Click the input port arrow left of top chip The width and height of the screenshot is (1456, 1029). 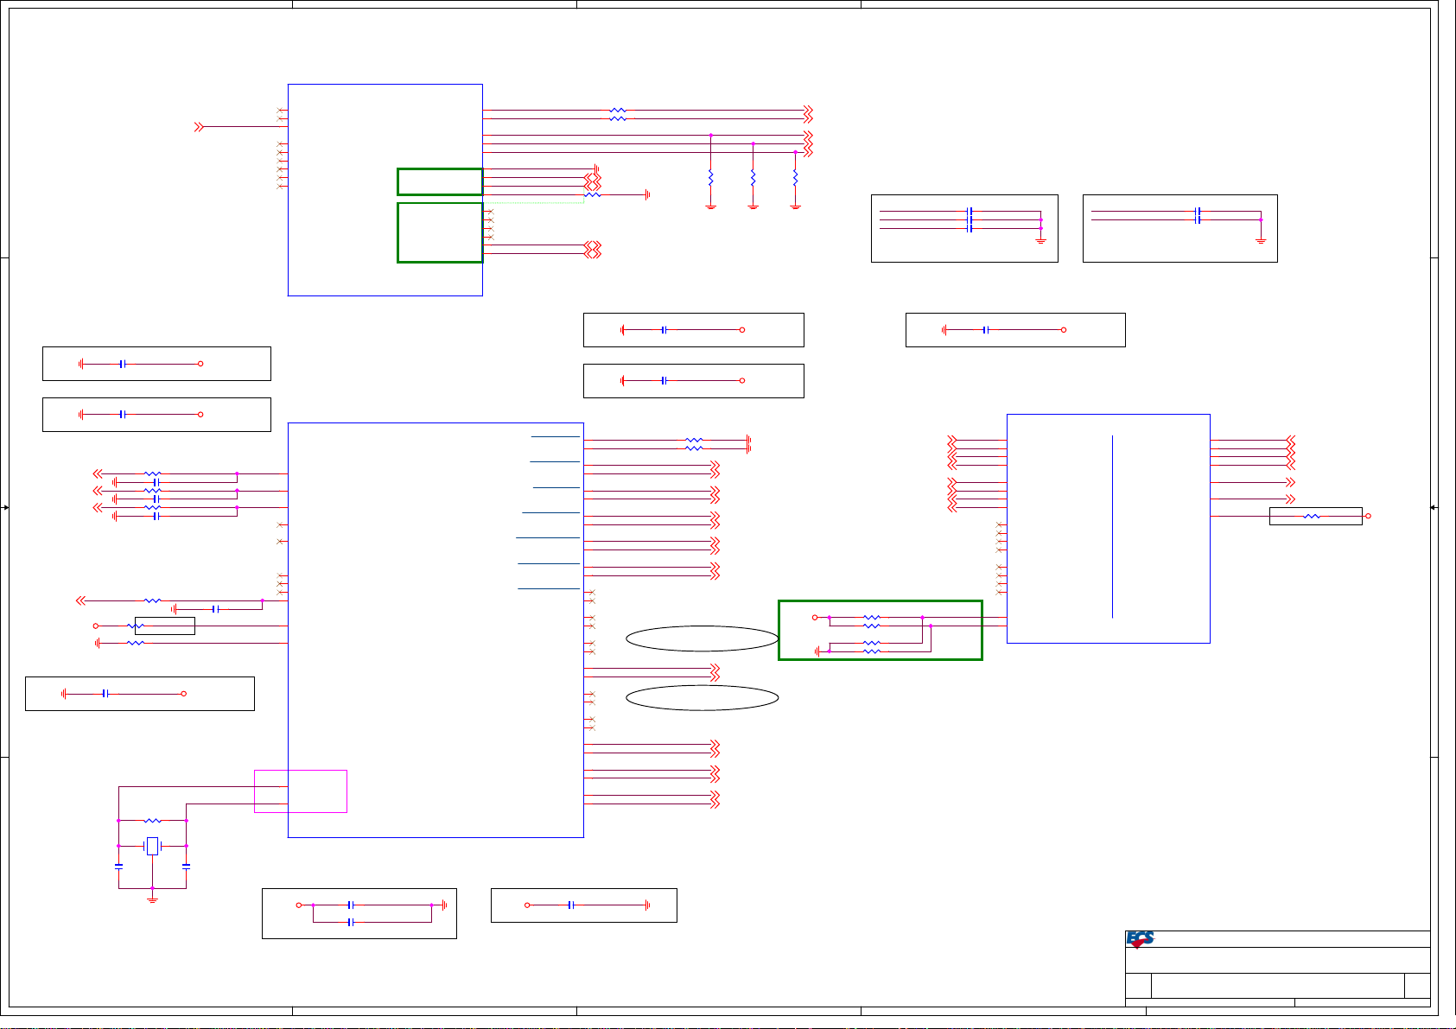[x=199, y=127]
